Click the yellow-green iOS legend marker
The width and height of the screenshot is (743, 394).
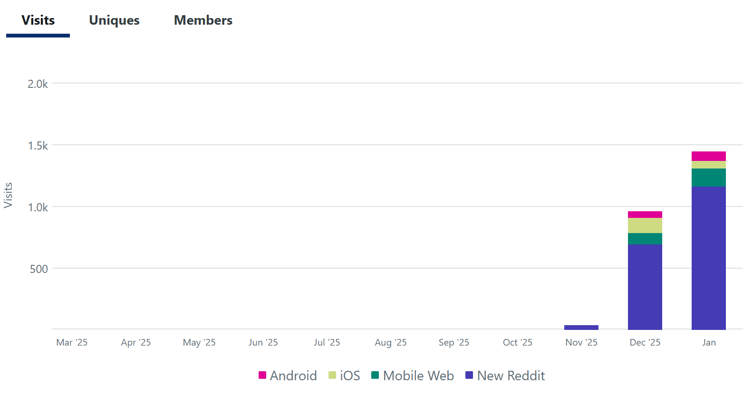(x=332, y=375)
